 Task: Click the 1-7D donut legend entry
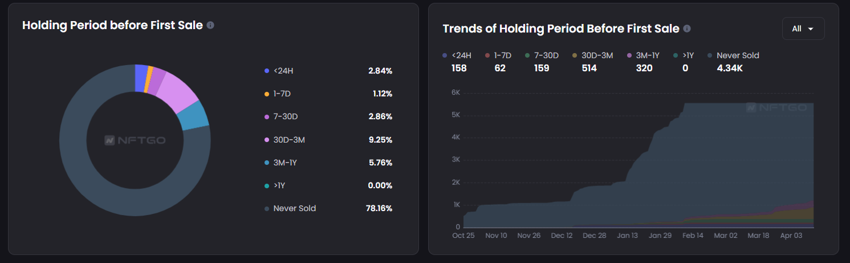(x=286, y=94)
